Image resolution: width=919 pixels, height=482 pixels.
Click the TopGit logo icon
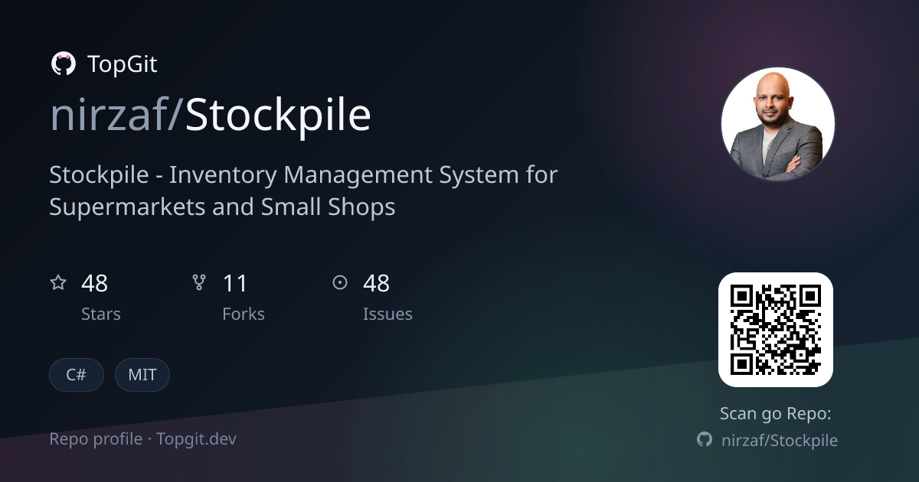(x=63, y=64)
